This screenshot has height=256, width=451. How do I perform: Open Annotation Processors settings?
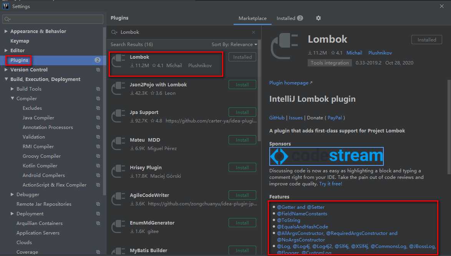click(x=48, y=127)
